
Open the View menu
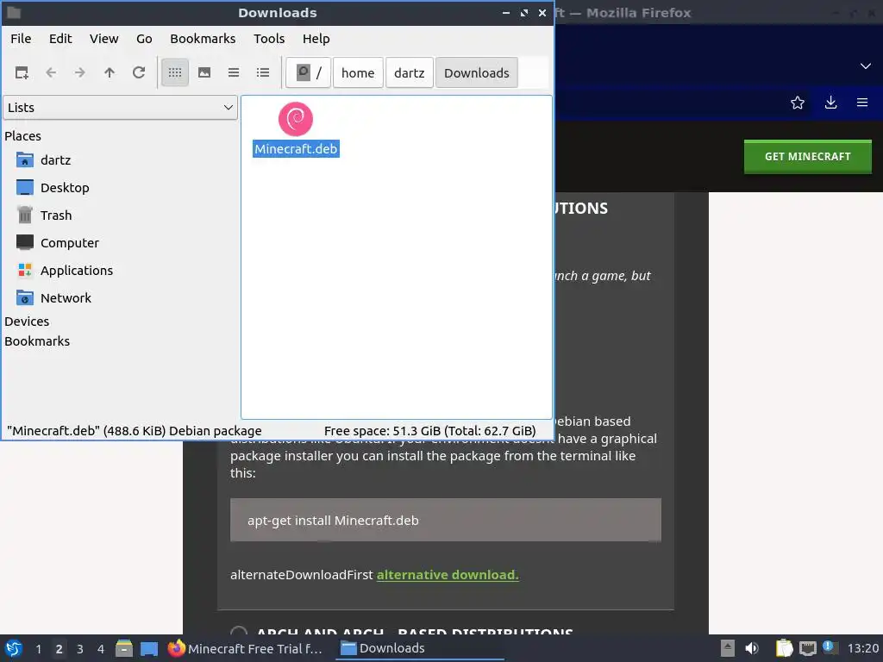tap(104, 39)
